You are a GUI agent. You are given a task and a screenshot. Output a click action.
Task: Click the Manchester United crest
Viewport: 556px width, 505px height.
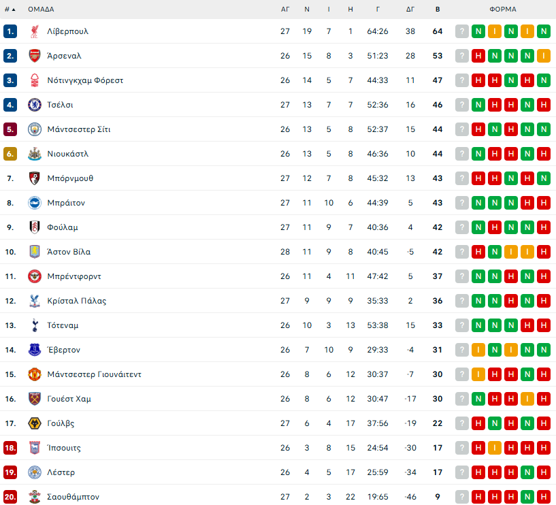click(x=35, y=374)
